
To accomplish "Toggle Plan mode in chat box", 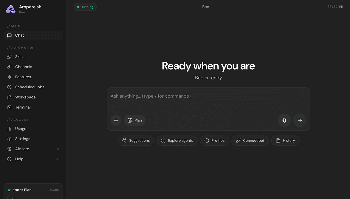I will 135,120.
